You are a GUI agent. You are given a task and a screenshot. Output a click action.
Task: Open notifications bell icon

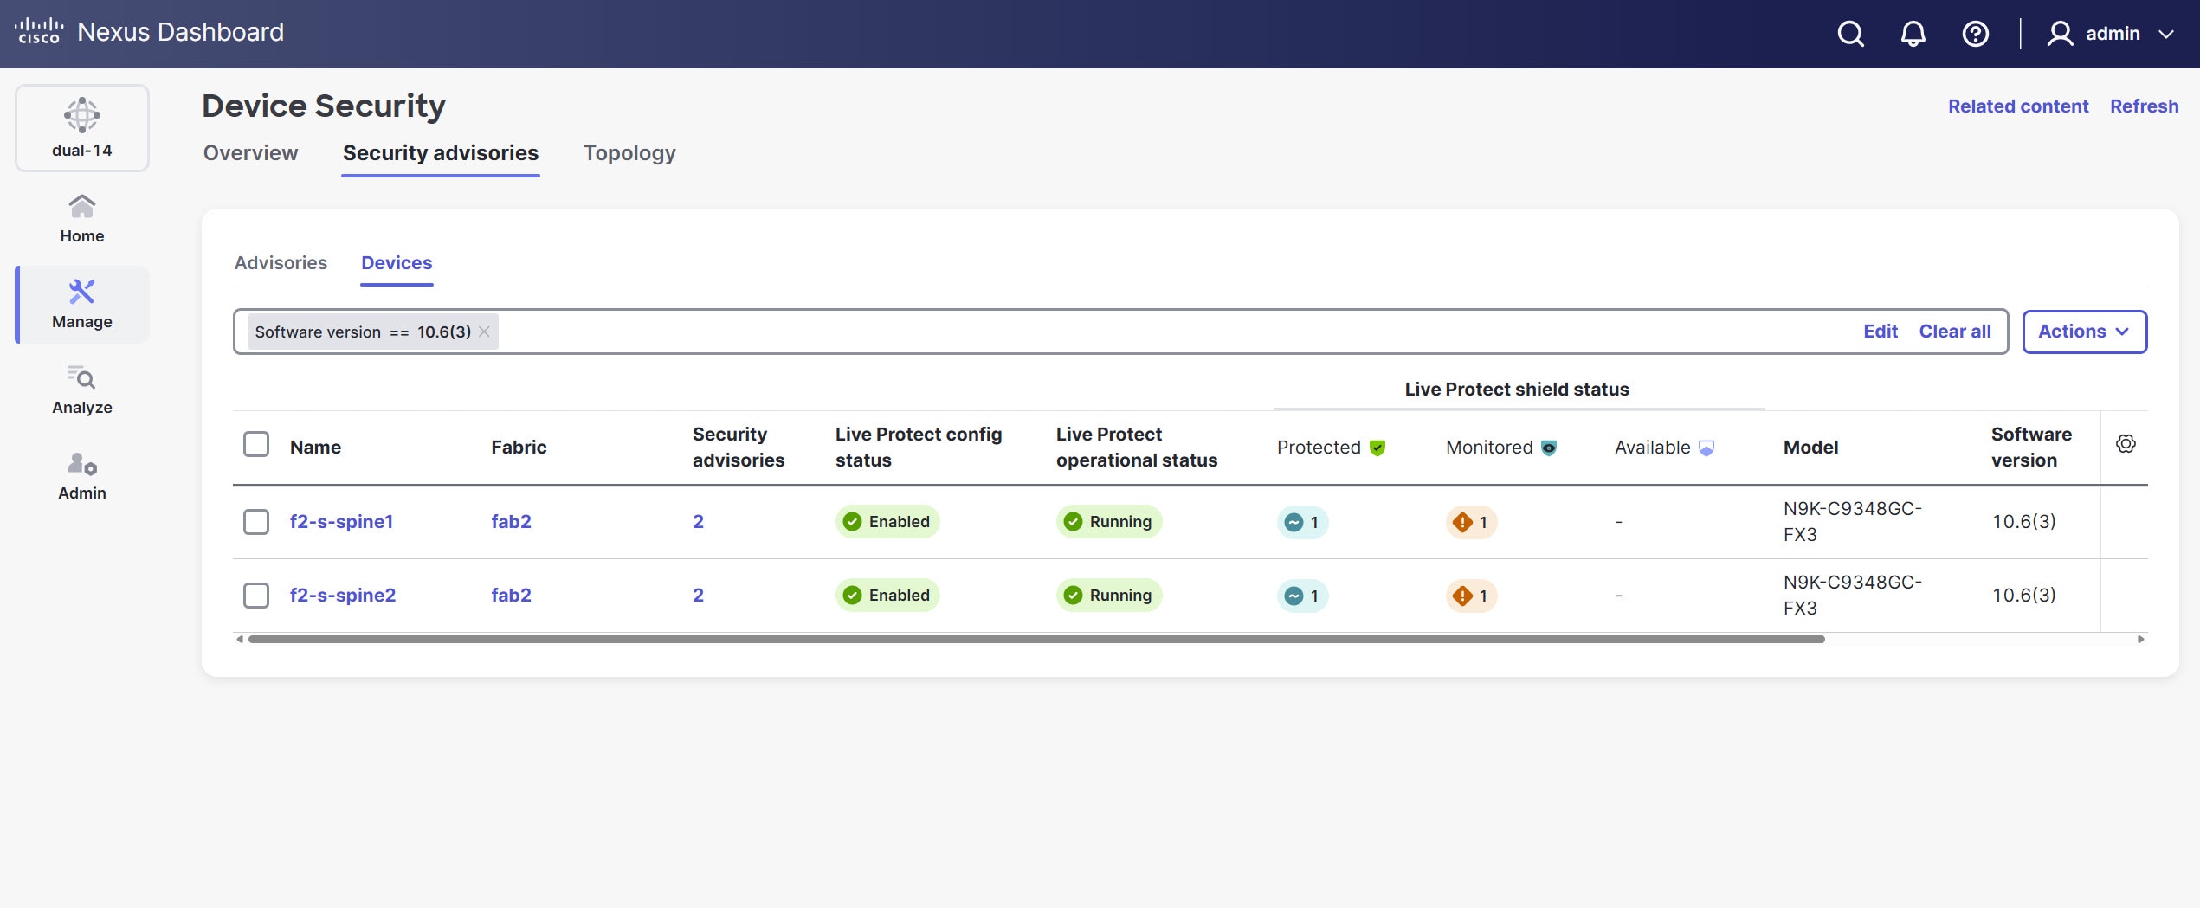(x=1913, y=34)
